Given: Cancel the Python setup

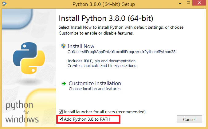Looking at the screenshot, I should pos(189,119).
